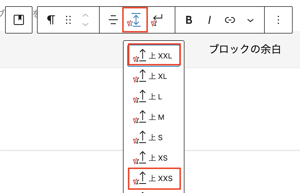Open the extra formatting chevron dropdown
Viewport: 300px width, 193px height.
pyautogui.click(x=250, y=20)
